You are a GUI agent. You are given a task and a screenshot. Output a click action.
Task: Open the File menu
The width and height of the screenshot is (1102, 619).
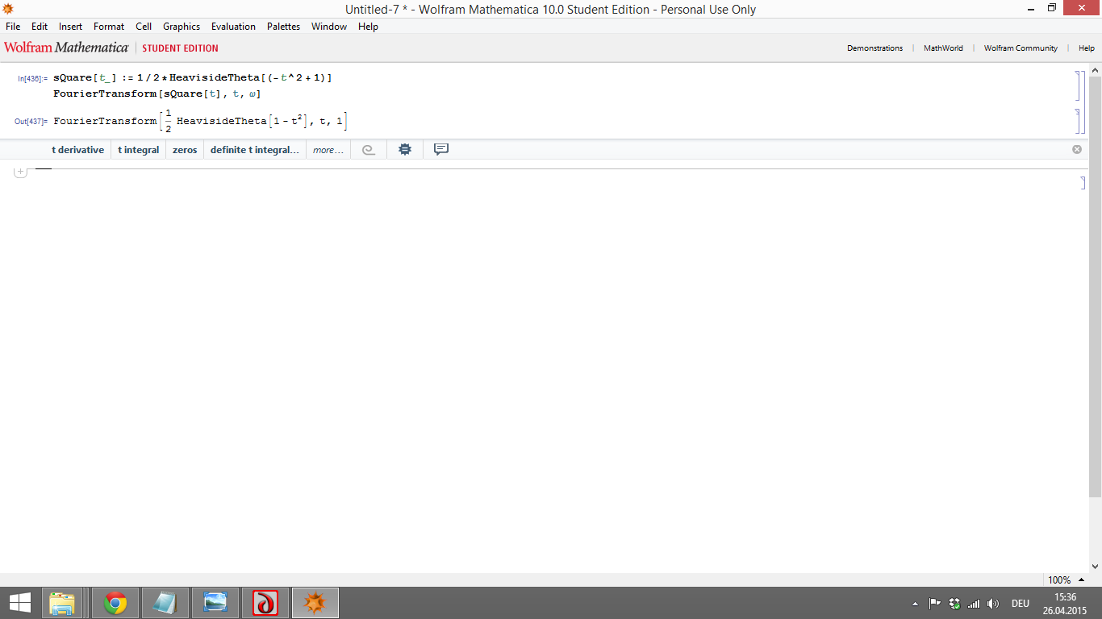pyautogui.click(x=13, y=27)
